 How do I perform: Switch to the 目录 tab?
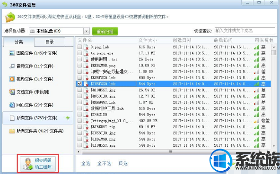point(50,42)
